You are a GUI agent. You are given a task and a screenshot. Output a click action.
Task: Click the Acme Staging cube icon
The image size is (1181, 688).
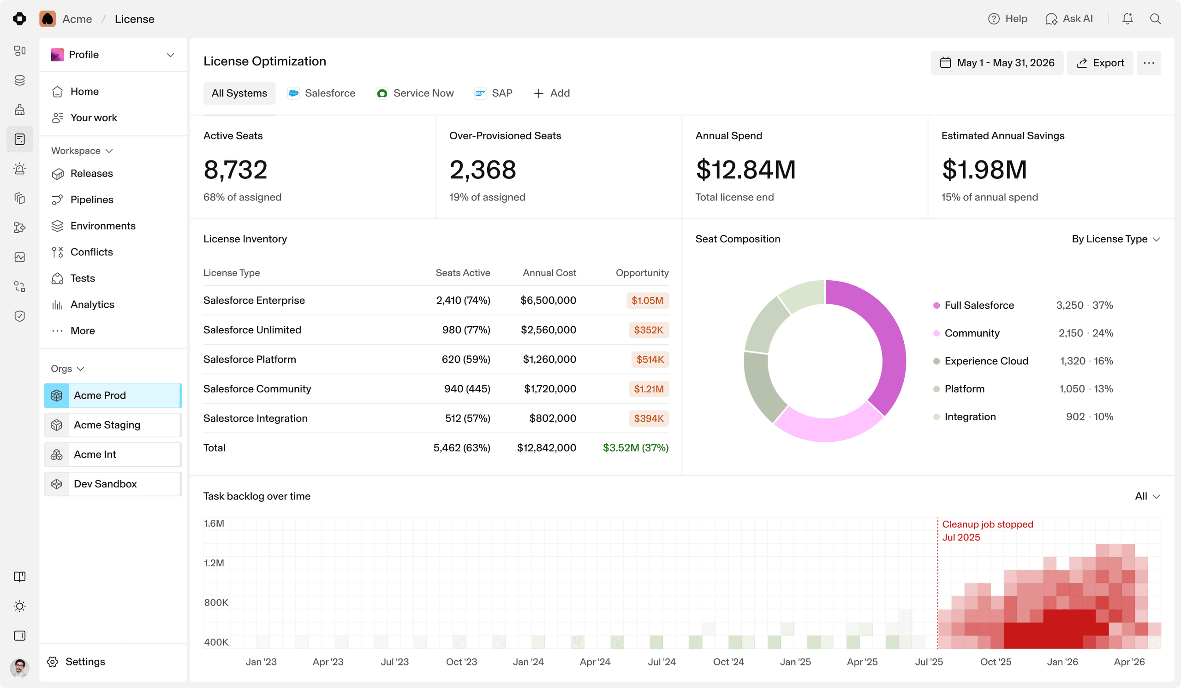[x=57, y=425]
